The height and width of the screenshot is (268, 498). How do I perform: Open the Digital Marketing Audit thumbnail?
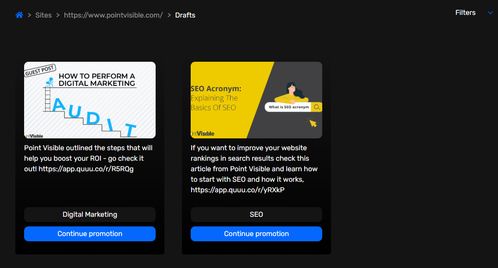(90, 100)
